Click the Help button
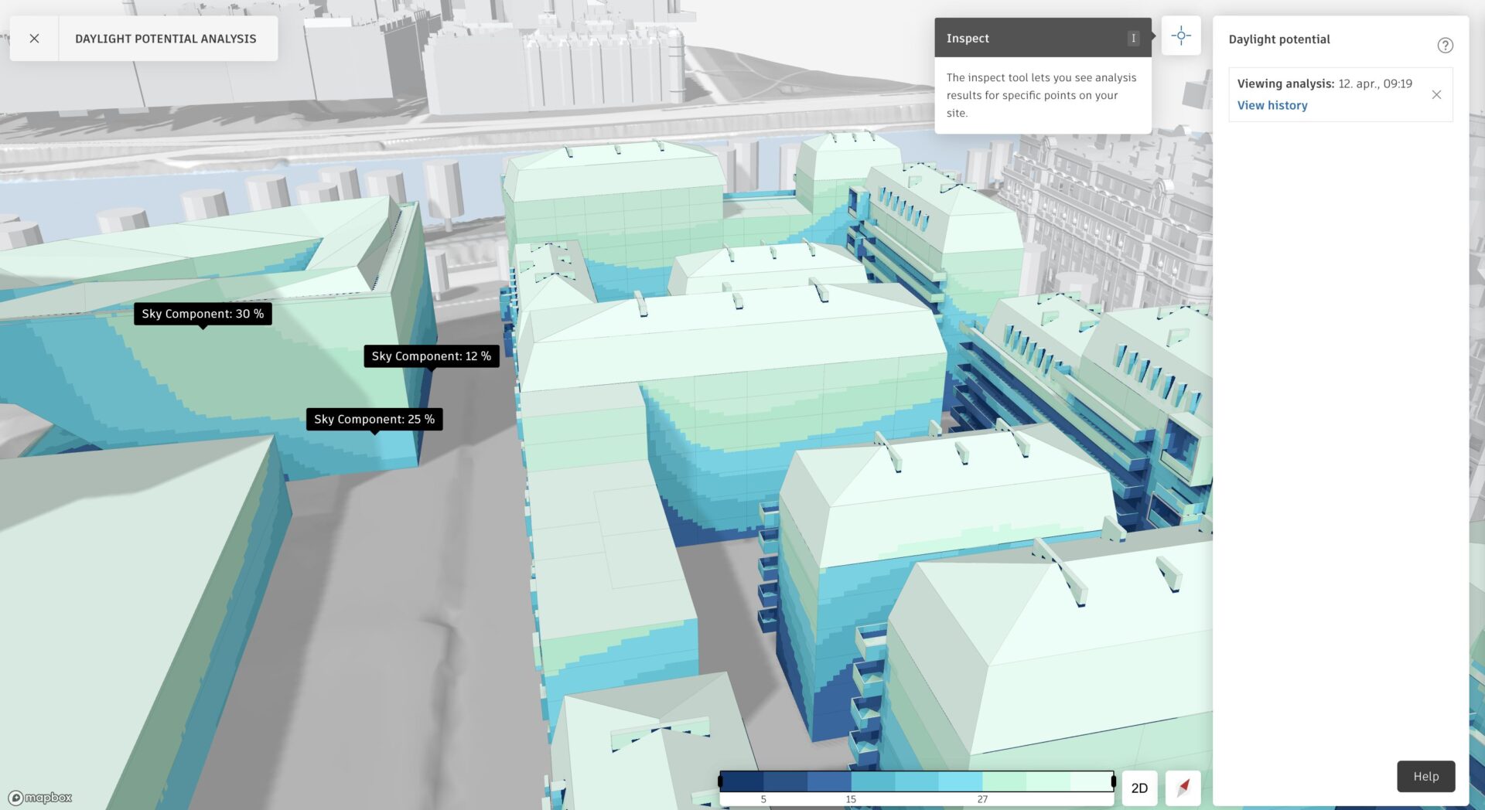The width and height of the screenshot is (1485, 810). point(1425,776)
